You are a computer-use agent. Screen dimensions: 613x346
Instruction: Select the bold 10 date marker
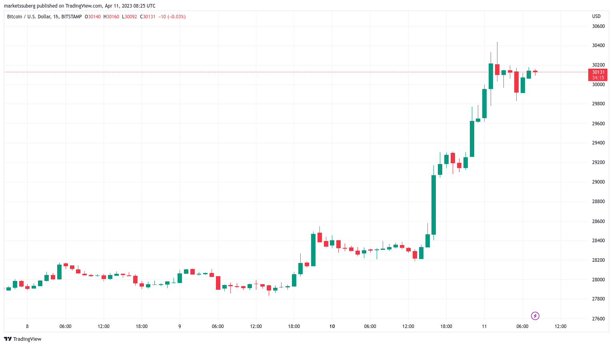tap(332, 326)
